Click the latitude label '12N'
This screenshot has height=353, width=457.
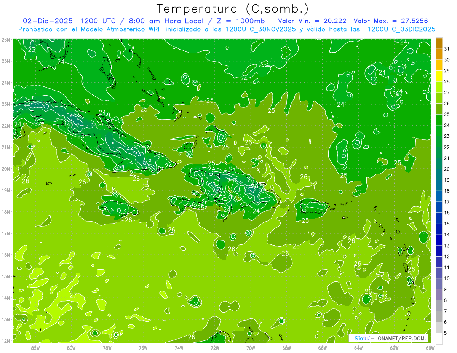tap(5, 341)
